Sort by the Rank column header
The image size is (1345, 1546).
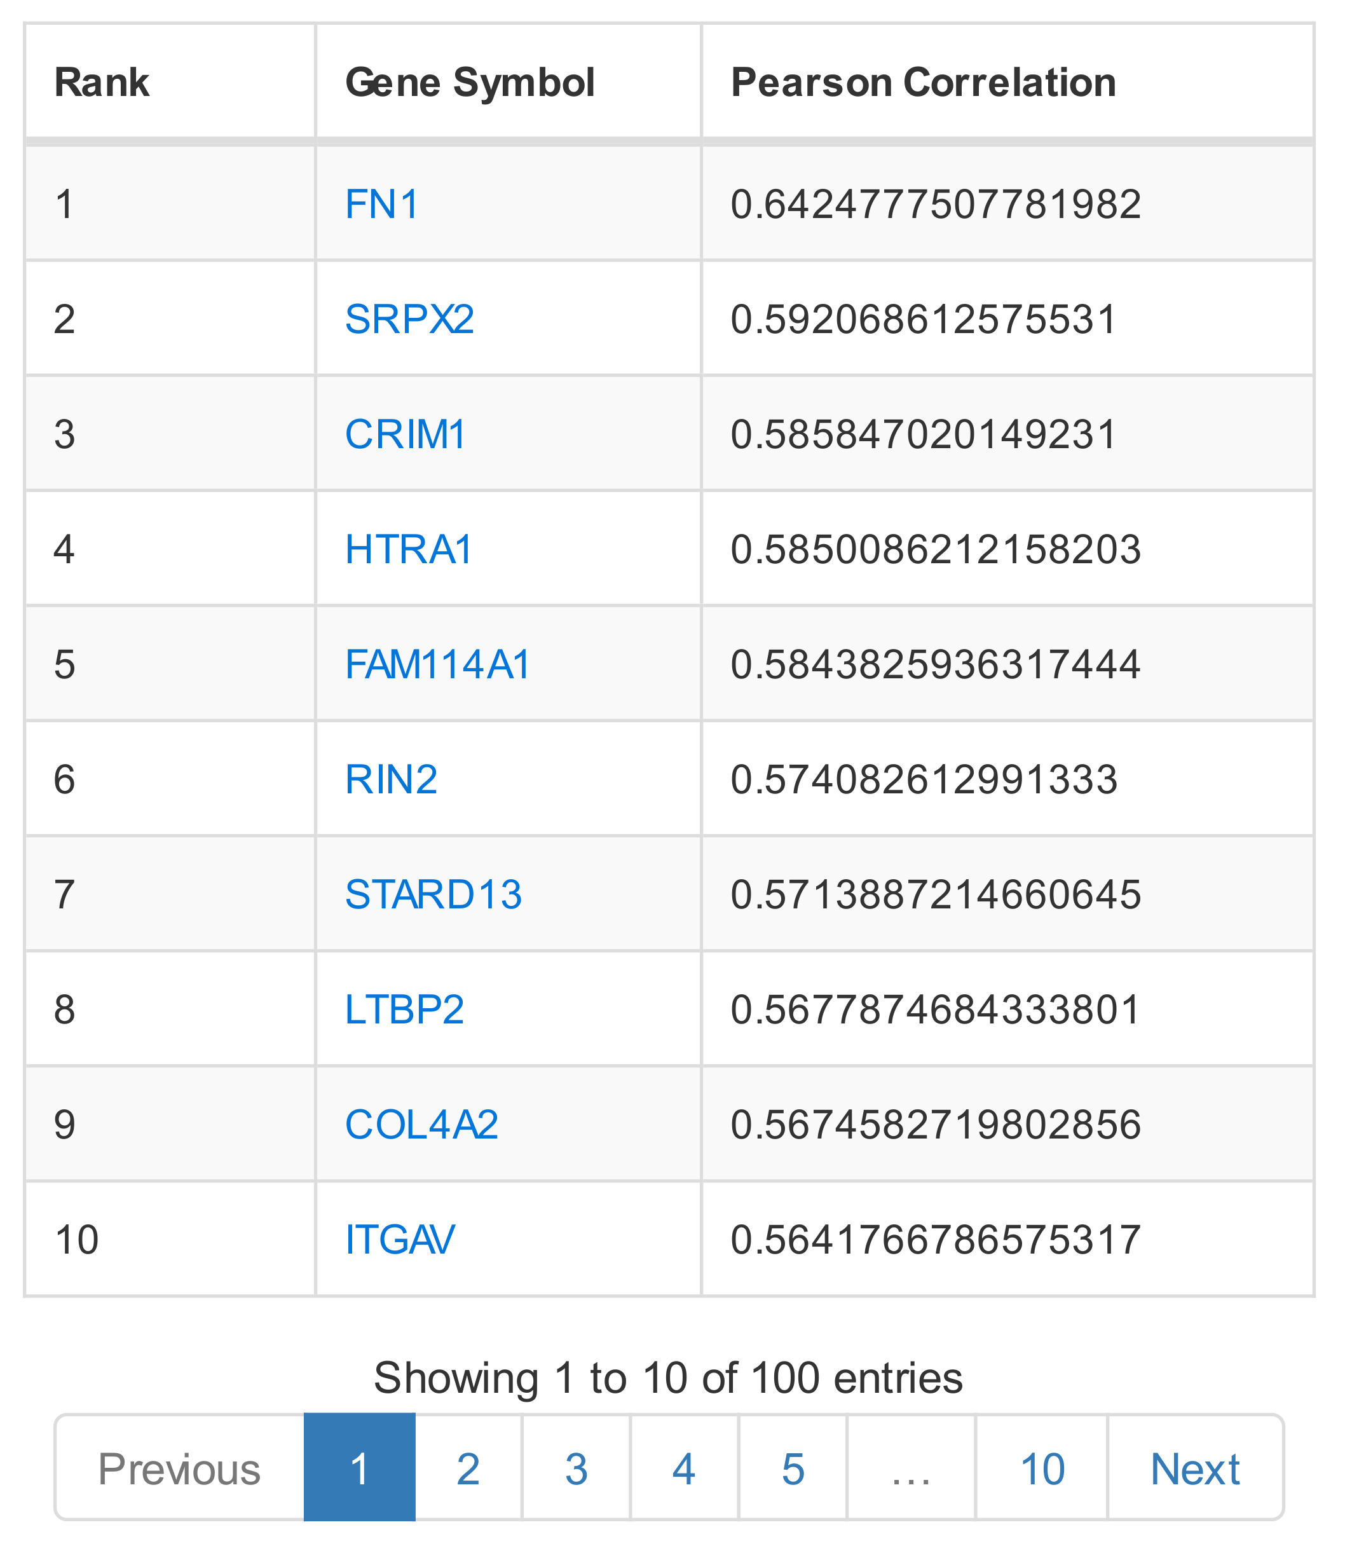pyautogui.click(x=102, y=82)
